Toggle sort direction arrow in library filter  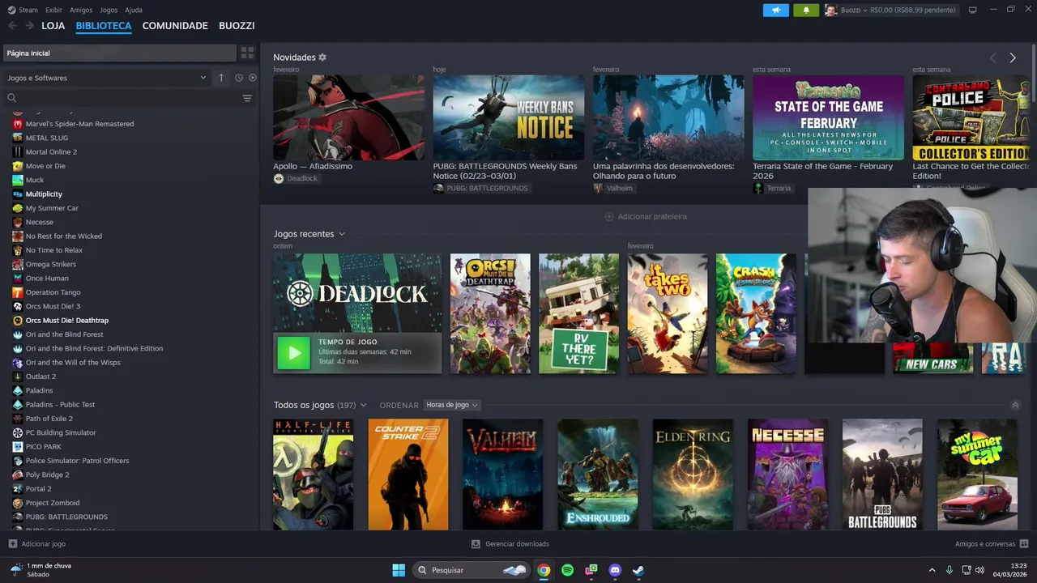(221, 78)
